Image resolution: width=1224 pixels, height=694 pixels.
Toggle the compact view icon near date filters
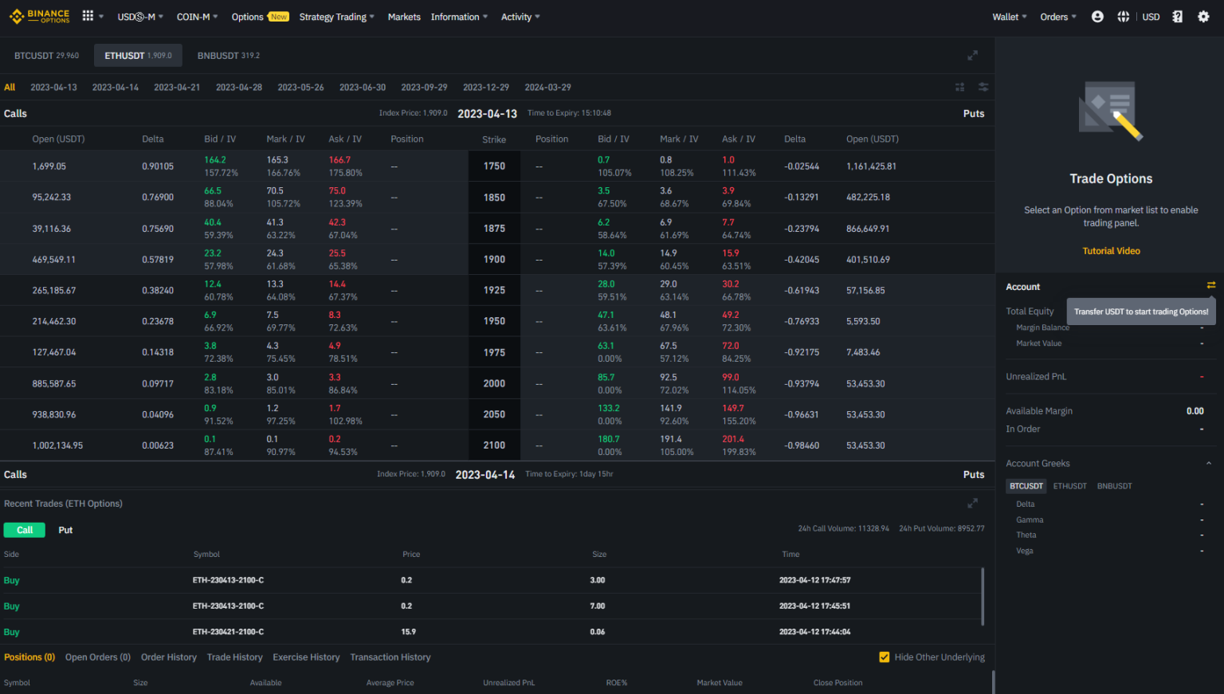point(959,87)
